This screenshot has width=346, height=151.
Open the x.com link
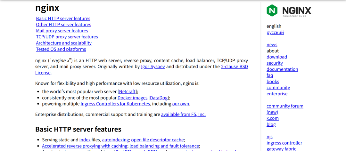pyautogui.click(x=273, y=118)
